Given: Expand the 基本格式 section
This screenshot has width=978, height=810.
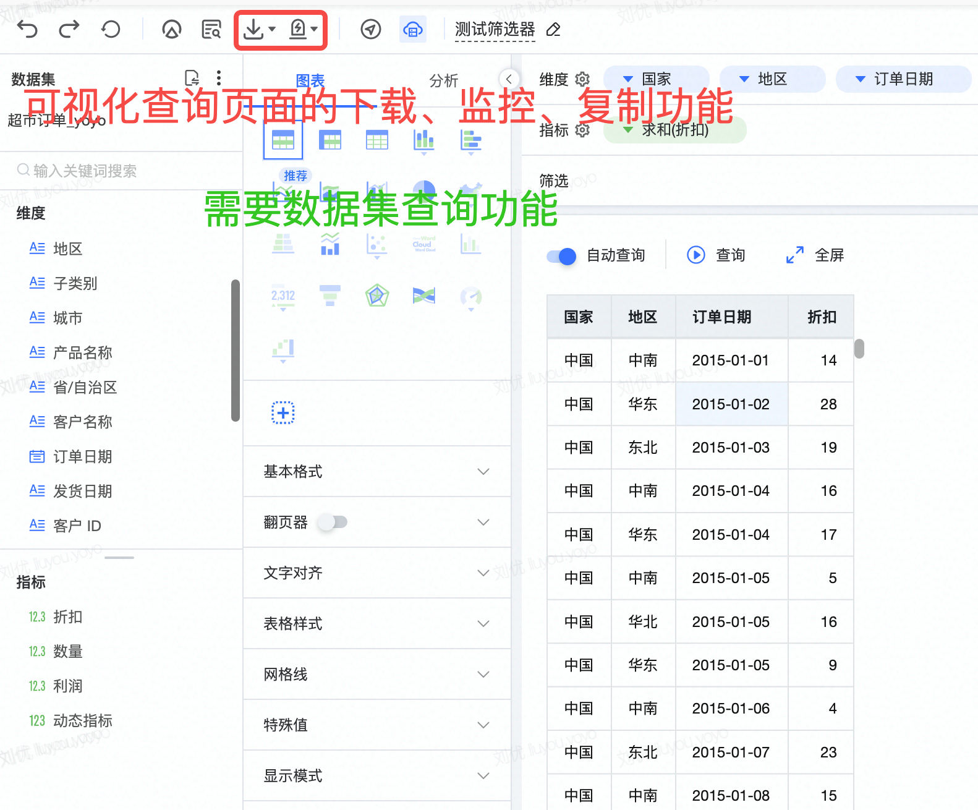Looking at the screenshot, I should 376,472.
